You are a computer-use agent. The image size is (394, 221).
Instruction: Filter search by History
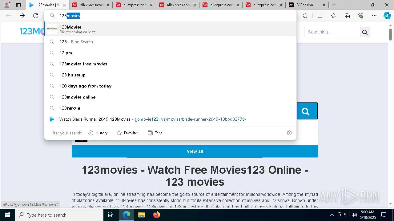point(98,133)
